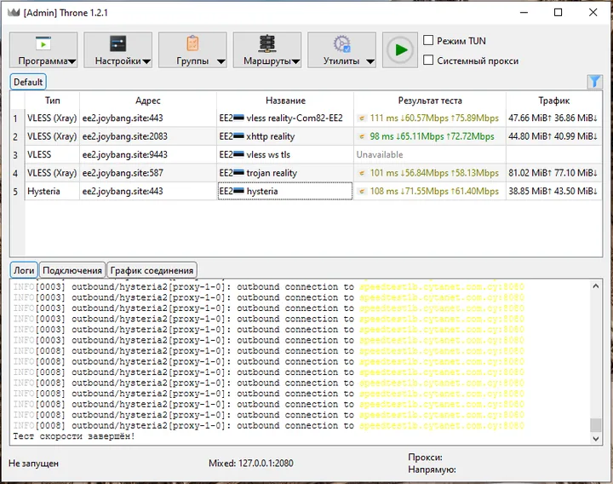The height and width of the screenshot is (484, 613).
Task: Click the Не запущен status text
Action: 33,464
